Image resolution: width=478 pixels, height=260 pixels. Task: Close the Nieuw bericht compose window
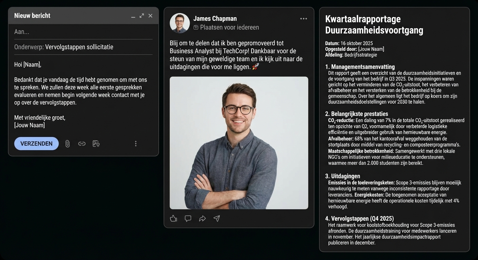click(150, 16)
